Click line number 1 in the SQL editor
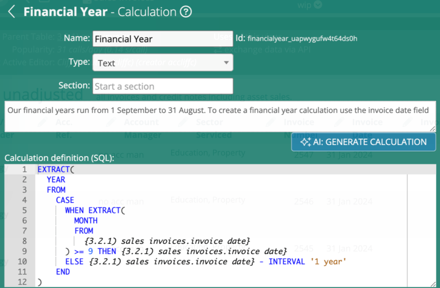 (24, 169)
